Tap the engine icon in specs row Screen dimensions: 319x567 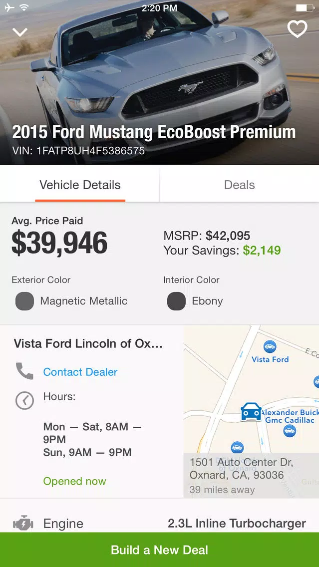[23, 523]
